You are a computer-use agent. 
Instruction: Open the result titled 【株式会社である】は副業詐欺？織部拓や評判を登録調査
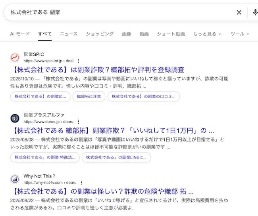tap(98, 70)
